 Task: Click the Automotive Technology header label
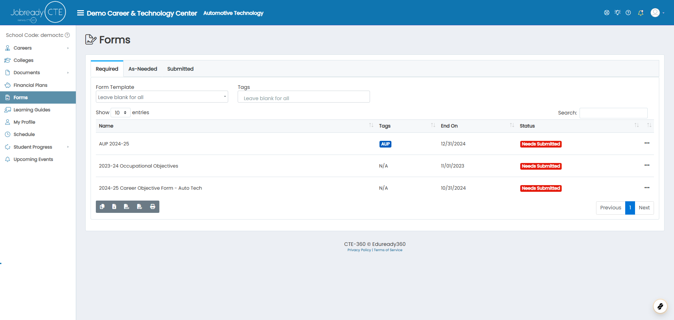click(233, 13)
